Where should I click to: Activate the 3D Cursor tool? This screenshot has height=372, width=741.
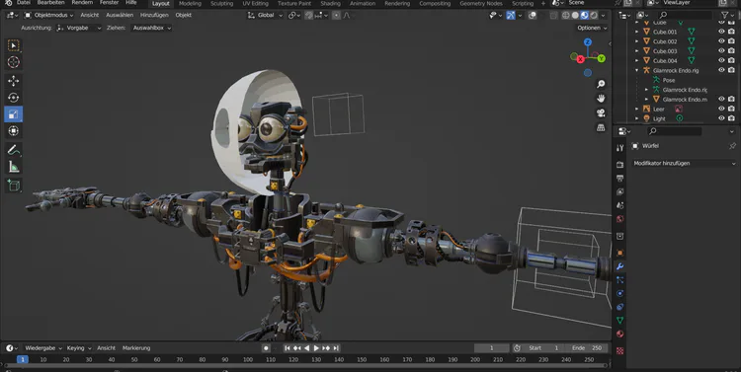point(13,62)
